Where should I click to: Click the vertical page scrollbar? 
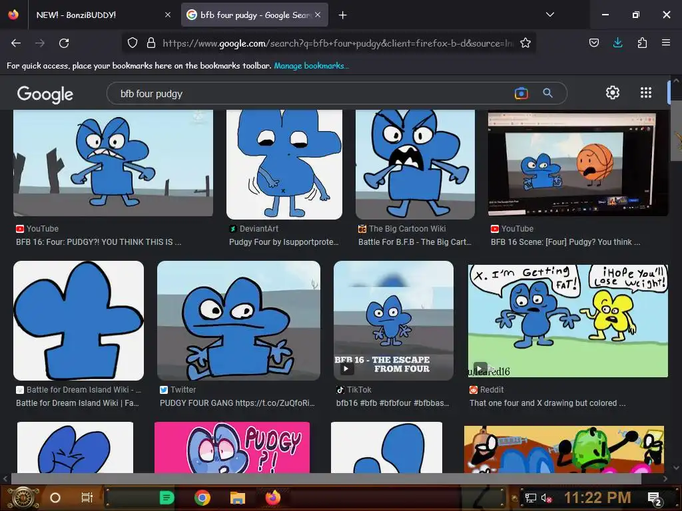(676, 130)
